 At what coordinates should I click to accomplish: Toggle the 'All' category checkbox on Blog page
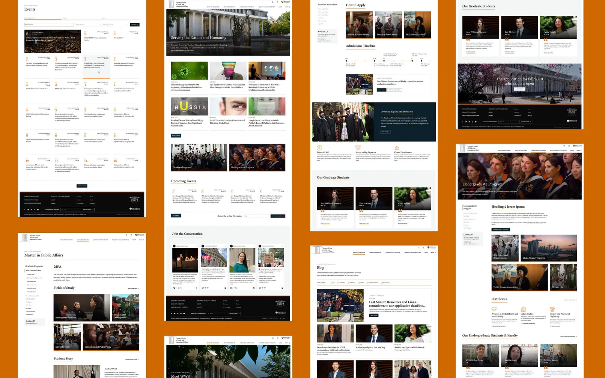(x=332, y=283)
